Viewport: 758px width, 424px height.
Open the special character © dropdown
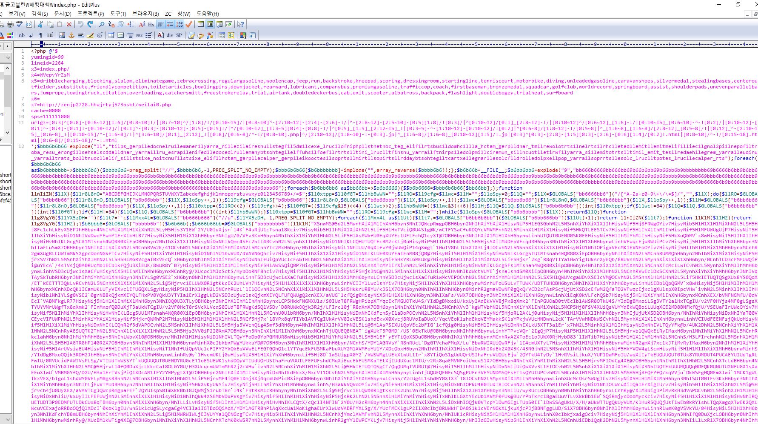[100, 35]
